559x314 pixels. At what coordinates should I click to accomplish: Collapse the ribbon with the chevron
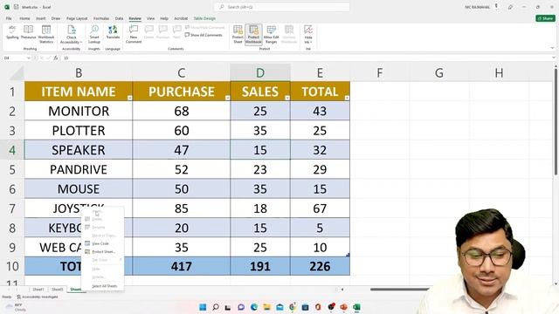pyautogui.click(x=552, y=48)
